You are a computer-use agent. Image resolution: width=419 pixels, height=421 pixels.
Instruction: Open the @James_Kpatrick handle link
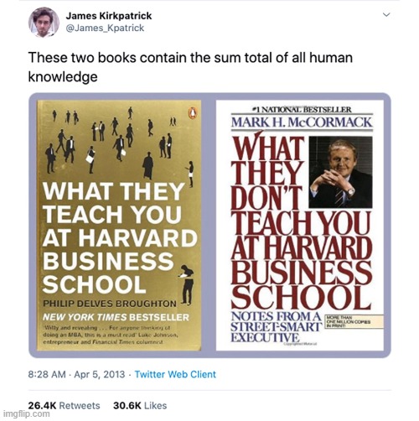point(105,28)
